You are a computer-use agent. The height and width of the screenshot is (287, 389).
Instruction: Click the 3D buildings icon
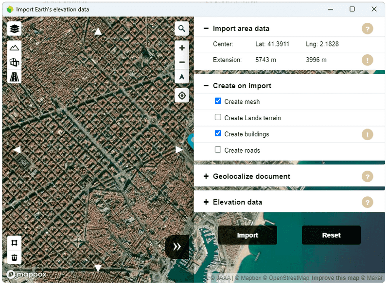(x=15, y=62)
